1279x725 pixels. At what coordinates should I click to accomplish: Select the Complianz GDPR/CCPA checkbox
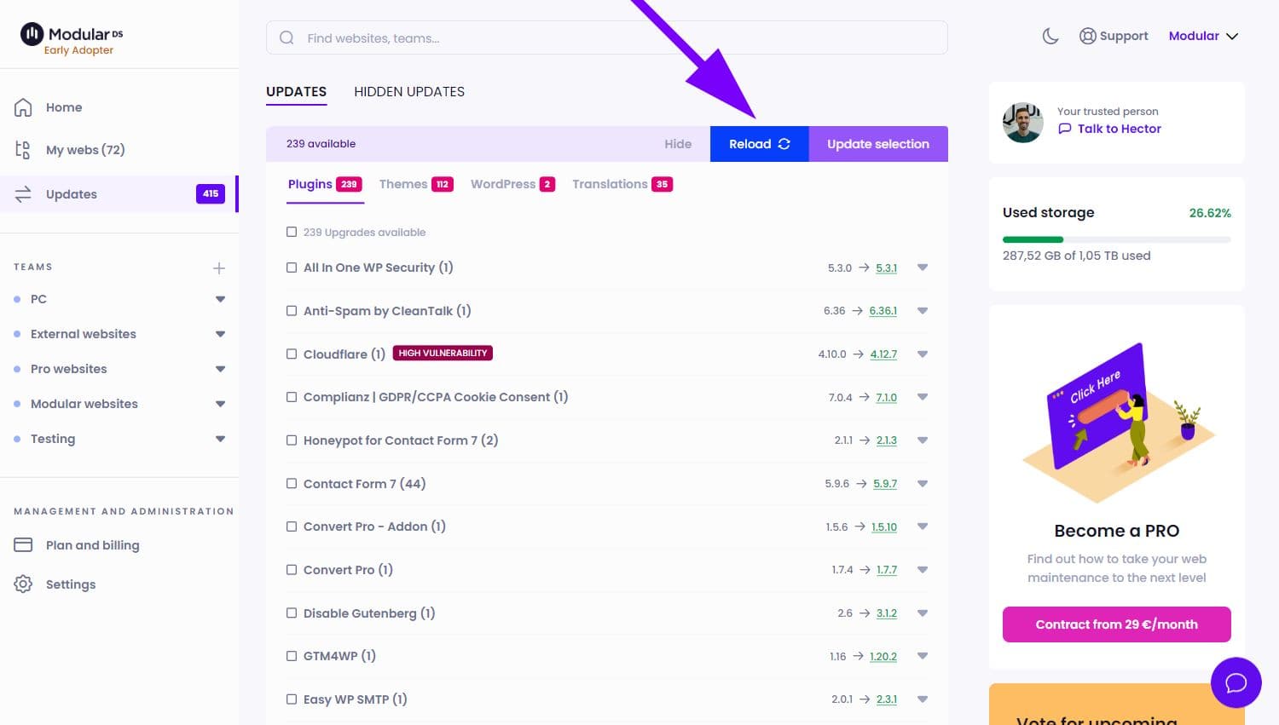292,397
